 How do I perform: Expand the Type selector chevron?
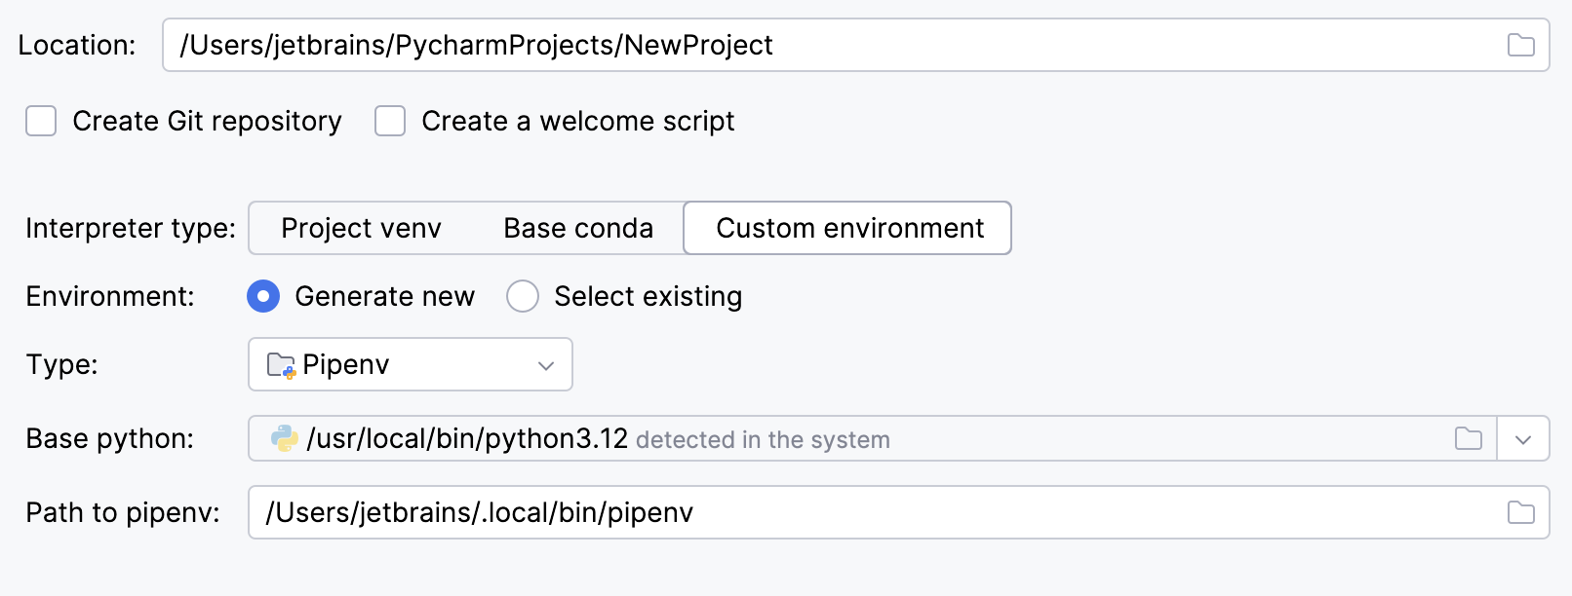point(546,364)
